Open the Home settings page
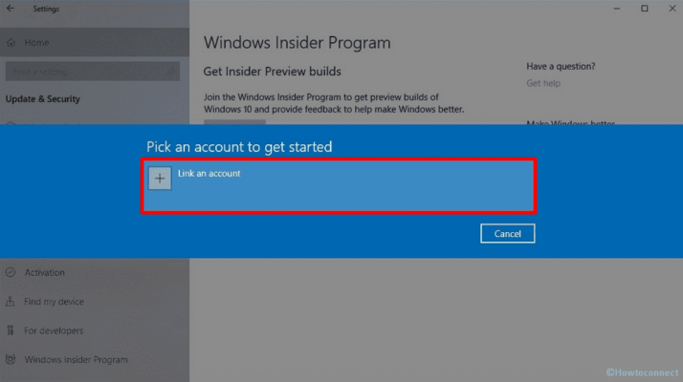The width and height of the screenshot is (683, 382). pos(95,43)
